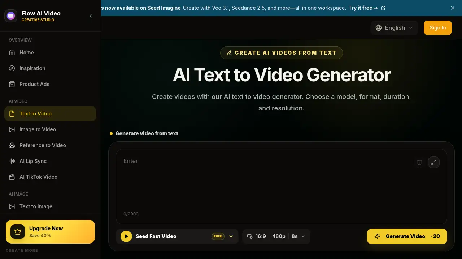
Task: Click the Create AI Videos From Text badge
Action: pos(282,53)
